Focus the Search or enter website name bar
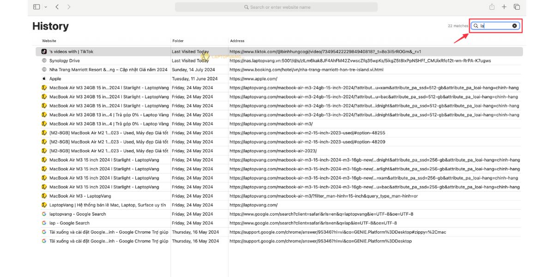The width and height of the screenshot is (554, 277). coord(276,7)
